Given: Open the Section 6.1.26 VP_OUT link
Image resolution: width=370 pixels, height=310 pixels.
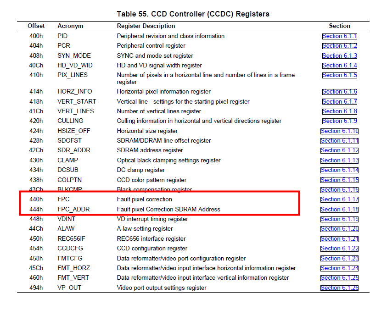Looking at the screenshot, I should [x=339, y=288].
